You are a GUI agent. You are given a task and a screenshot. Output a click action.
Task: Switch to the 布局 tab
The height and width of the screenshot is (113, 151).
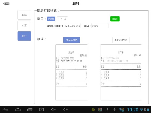[x=24, y=15]
